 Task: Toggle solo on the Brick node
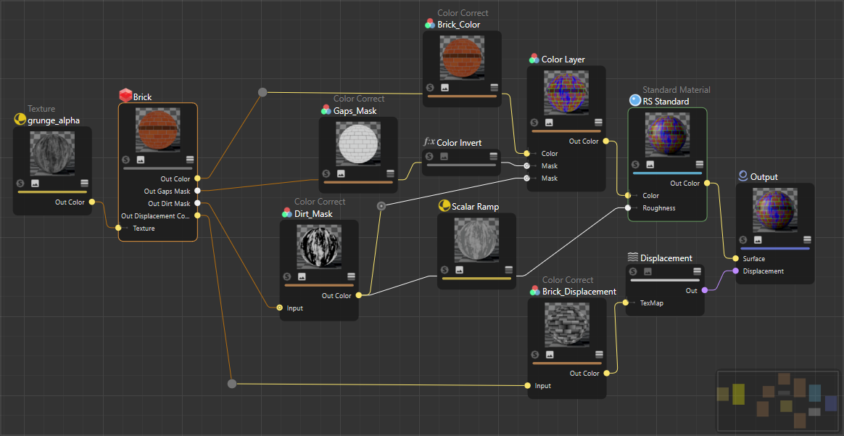click(x=126, y=160)
